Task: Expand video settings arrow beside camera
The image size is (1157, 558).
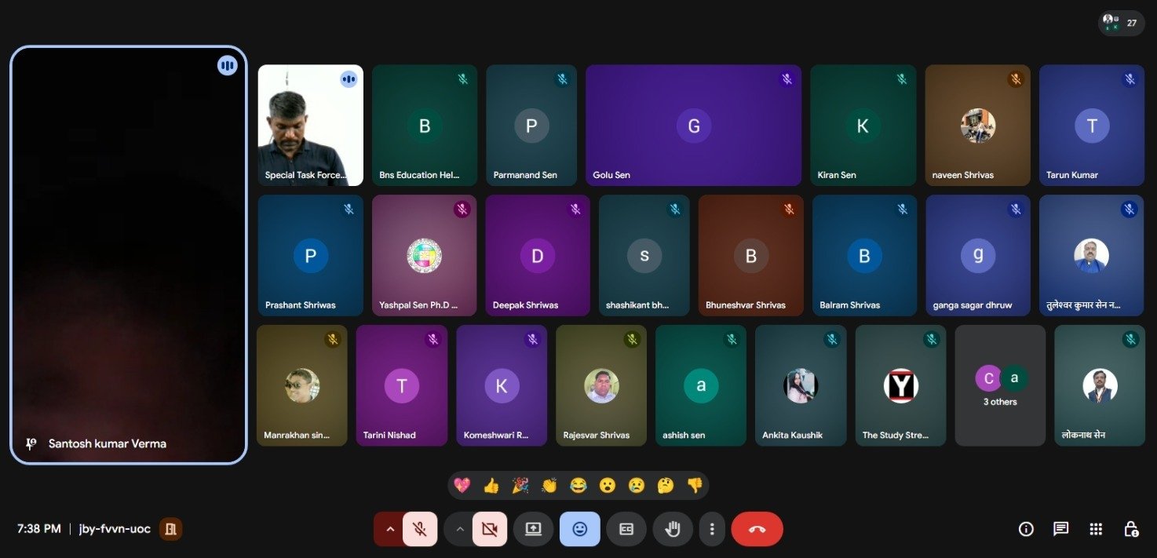Action: pyautogui.click(x=459, y=529)
